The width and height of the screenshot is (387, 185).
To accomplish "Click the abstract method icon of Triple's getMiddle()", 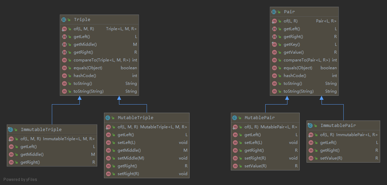I will click(64, 44).
